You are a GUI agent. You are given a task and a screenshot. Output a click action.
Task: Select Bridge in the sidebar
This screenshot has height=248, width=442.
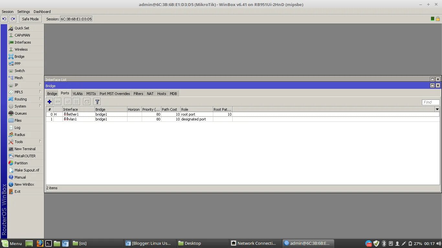click(26, 57)
